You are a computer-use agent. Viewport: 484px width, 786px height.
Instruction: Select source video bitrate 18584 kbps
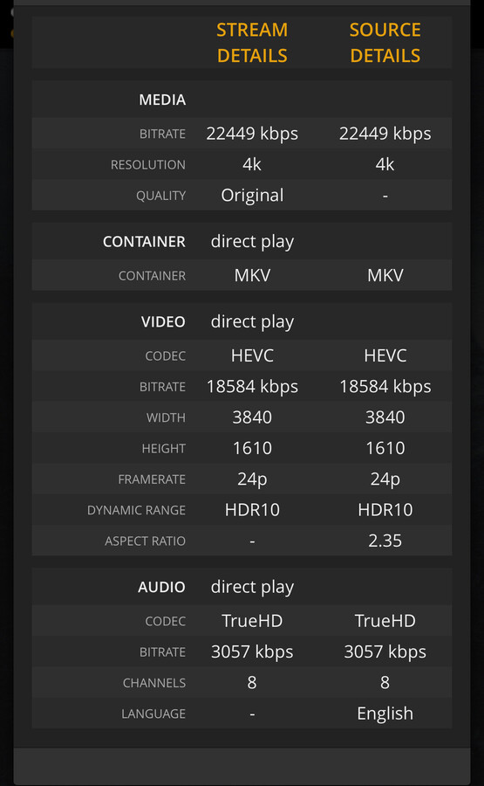click(385, 387)
